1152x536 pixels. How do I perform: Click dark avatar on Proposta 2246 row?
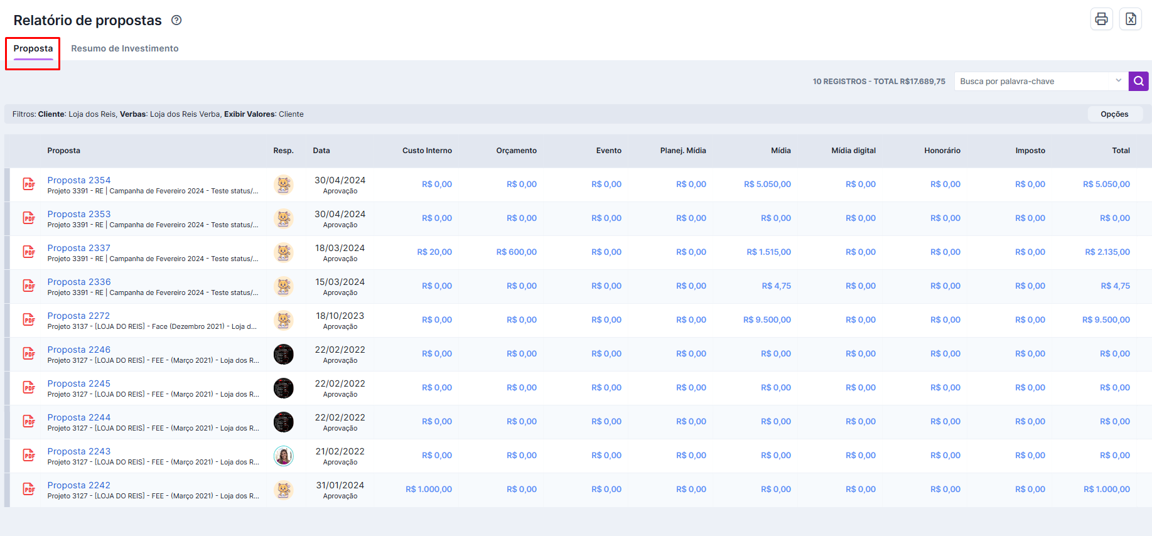[284, 354]
